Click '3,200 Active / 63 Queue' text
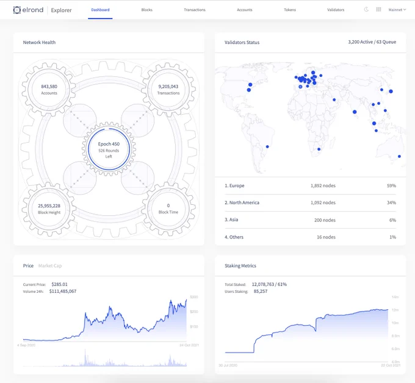The height and width of the screenshot is (383, 415). [x=372, y=42]
